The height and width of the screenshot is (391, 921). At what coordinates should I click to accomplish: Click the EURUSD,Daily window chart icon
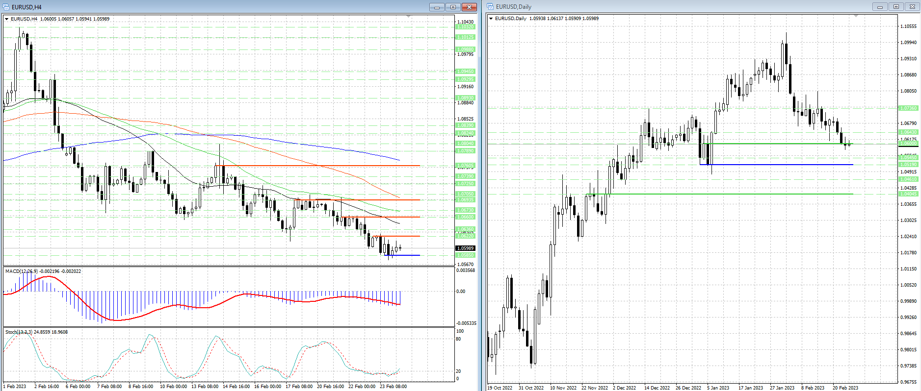[x=490, y=7]
